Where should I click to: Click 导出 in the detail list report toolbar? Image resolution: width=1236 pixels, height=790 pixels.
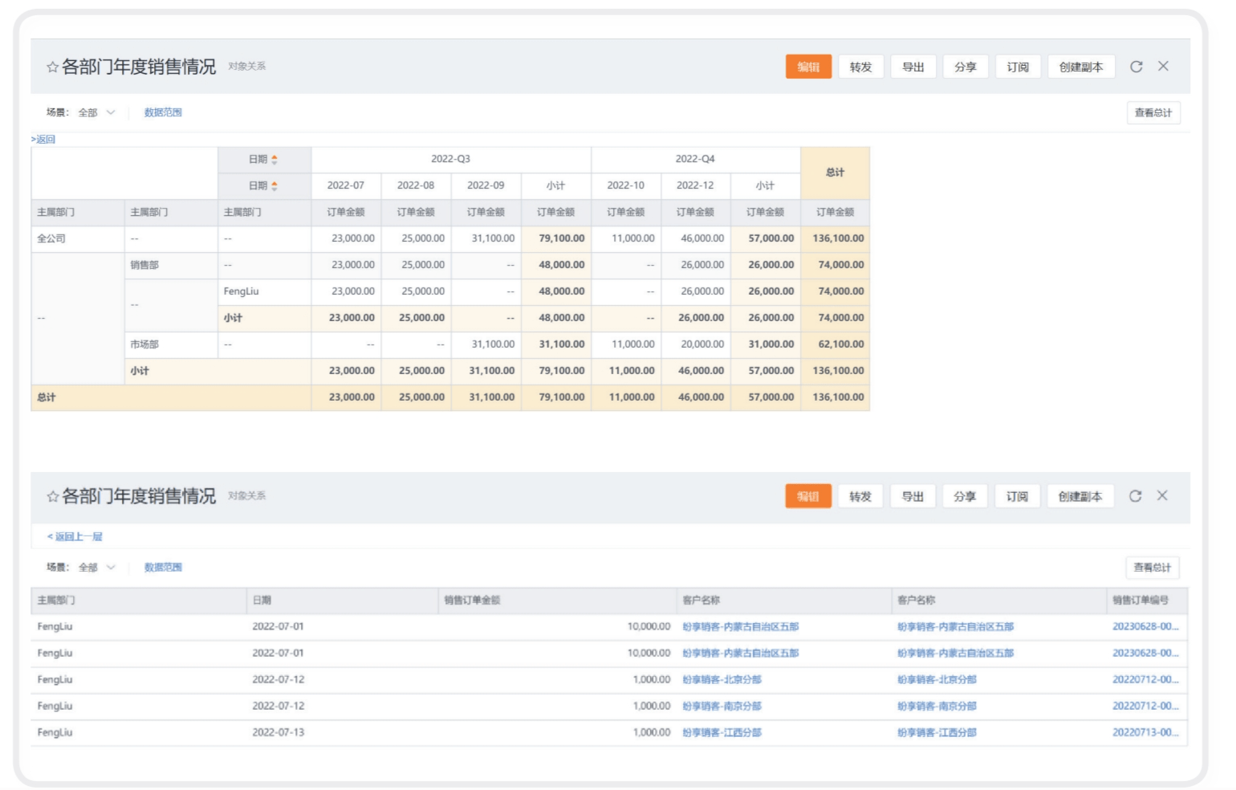(x=913, y=496)
